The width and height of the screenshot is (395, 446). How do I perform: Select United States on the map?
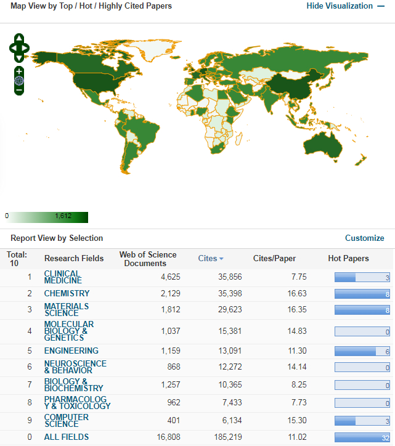[x=97, y=83]
